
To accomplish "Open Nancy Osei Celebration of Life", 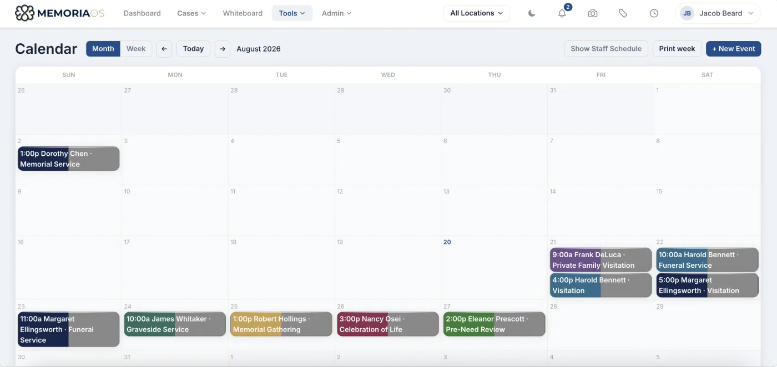I will click(x=388, y=324).
